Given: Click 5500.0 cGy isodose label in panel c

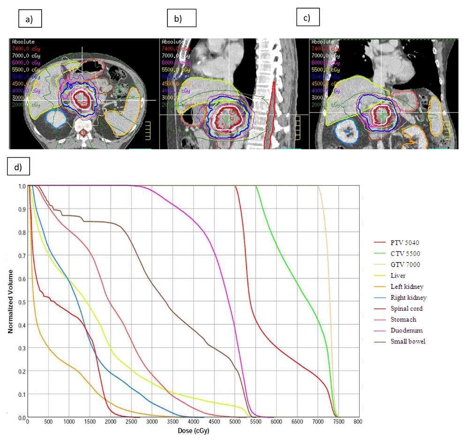Looking at the screenshot, I should click(326, 70).
